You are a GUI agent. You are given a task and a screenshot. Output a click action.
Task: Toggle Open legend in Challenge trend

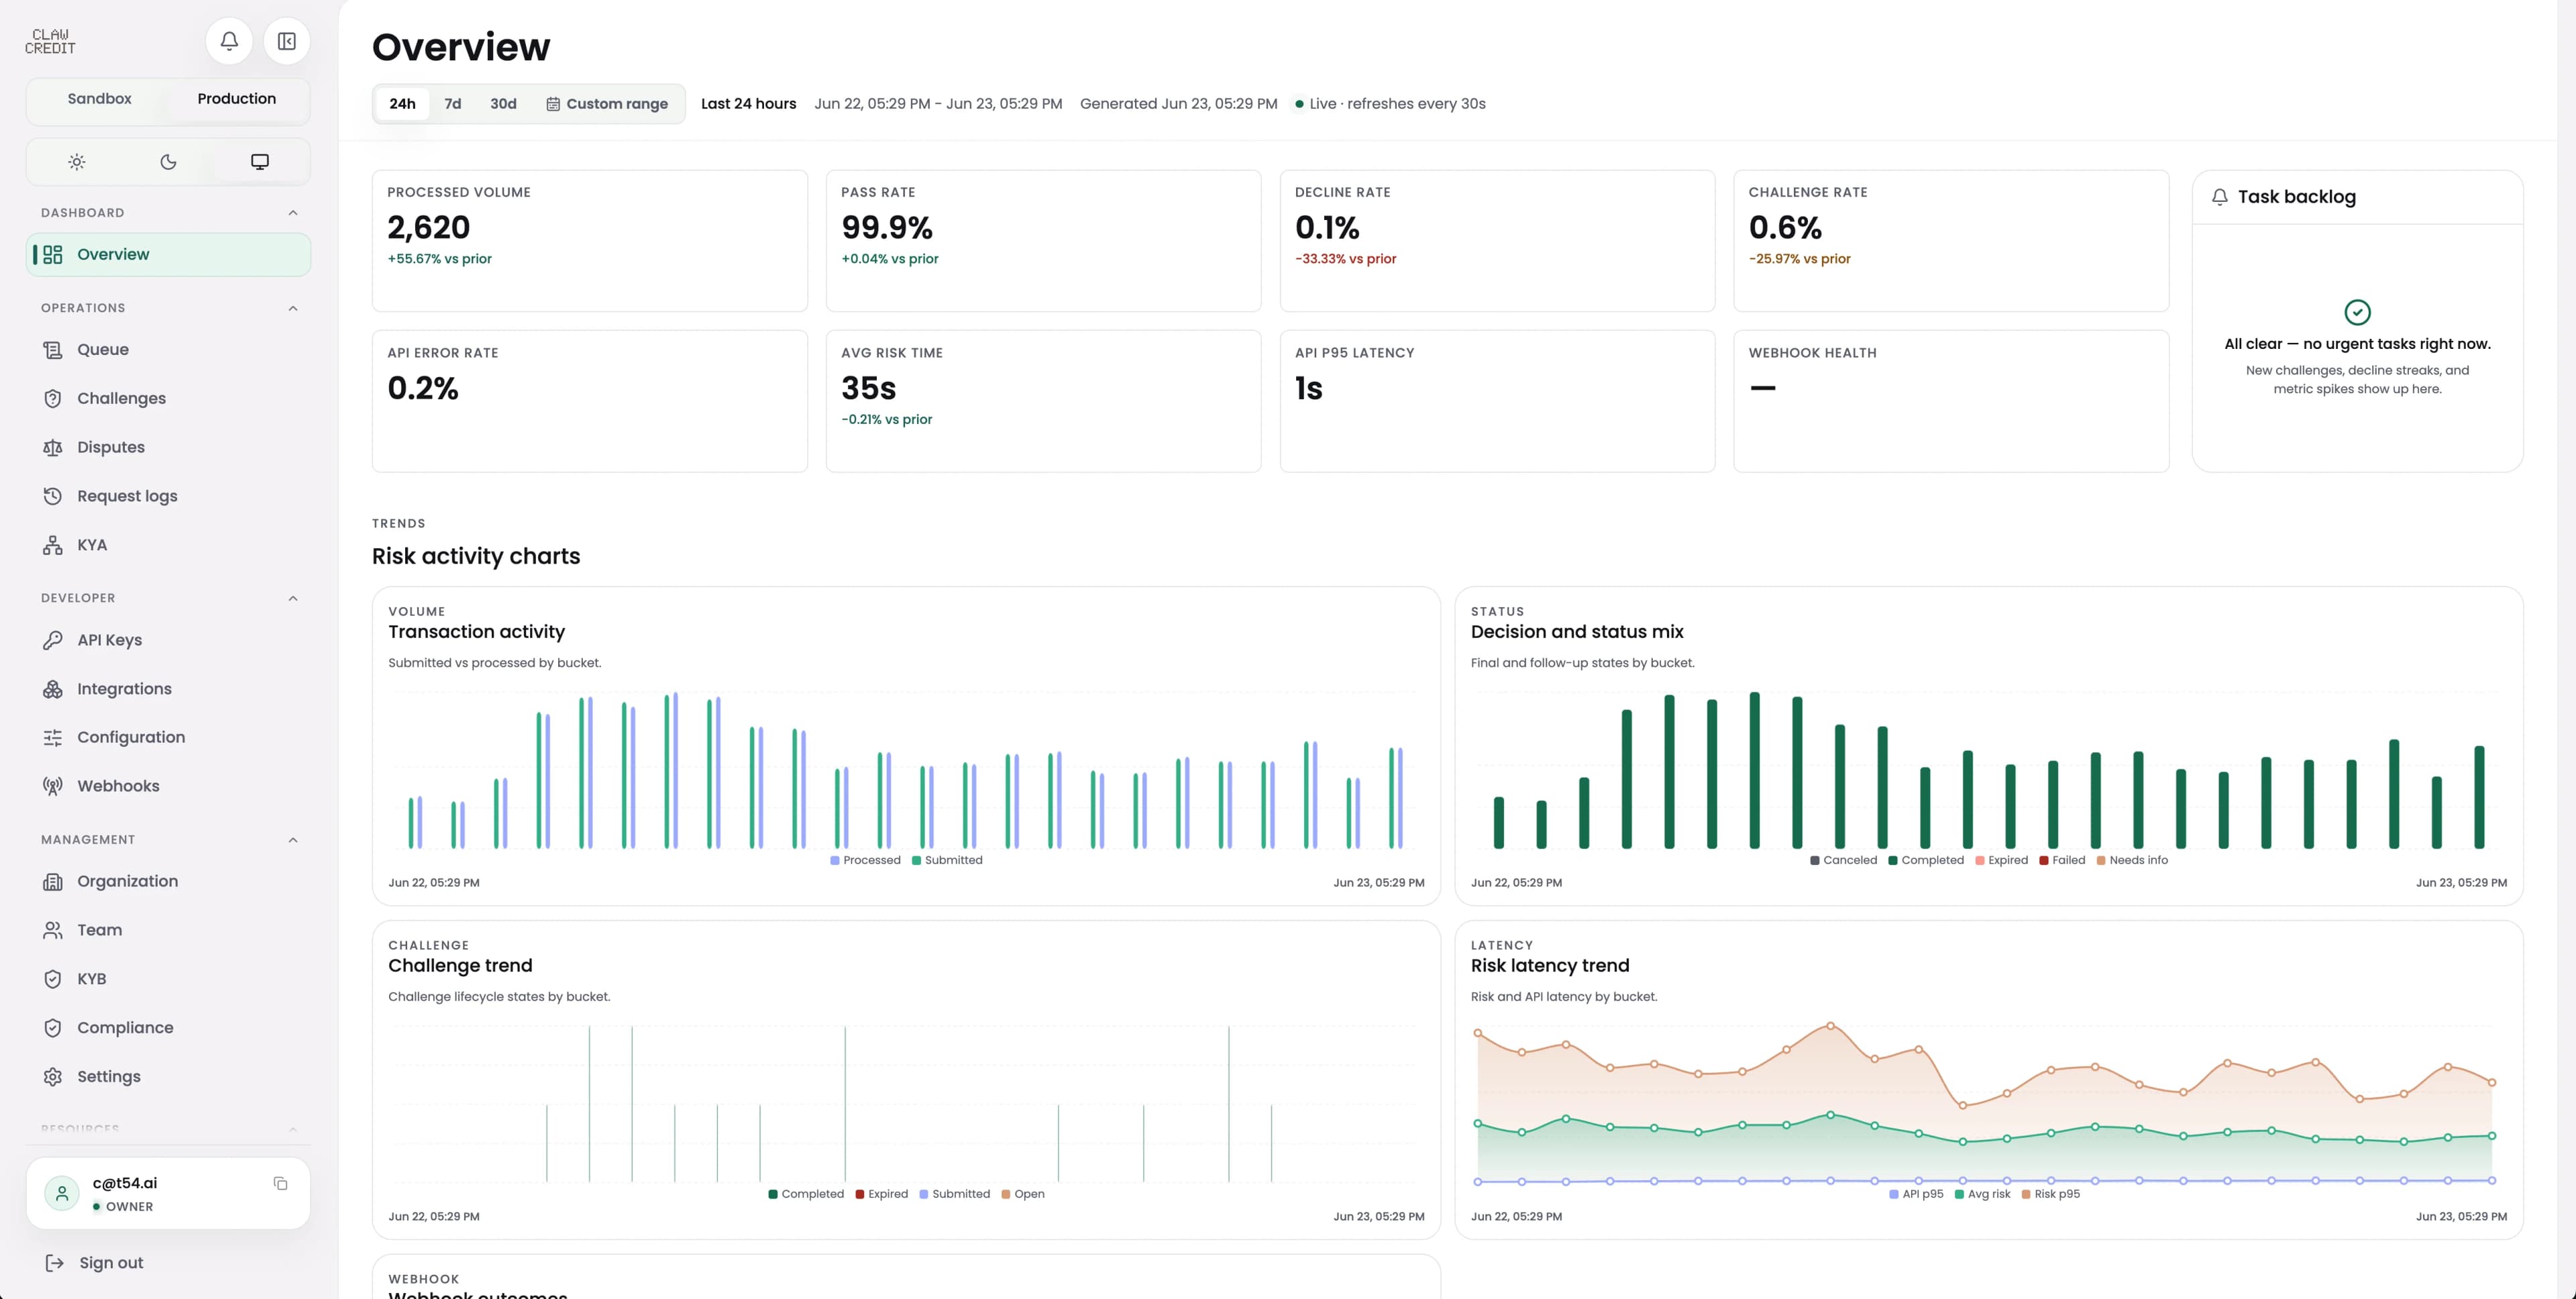click(x=1022, y=1194)
